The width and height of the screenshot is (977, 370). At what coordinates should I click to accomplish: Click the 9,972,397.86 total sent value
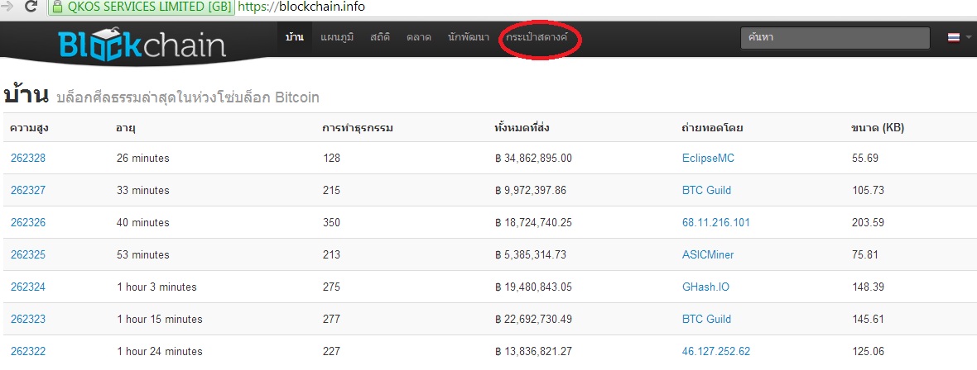530,190
